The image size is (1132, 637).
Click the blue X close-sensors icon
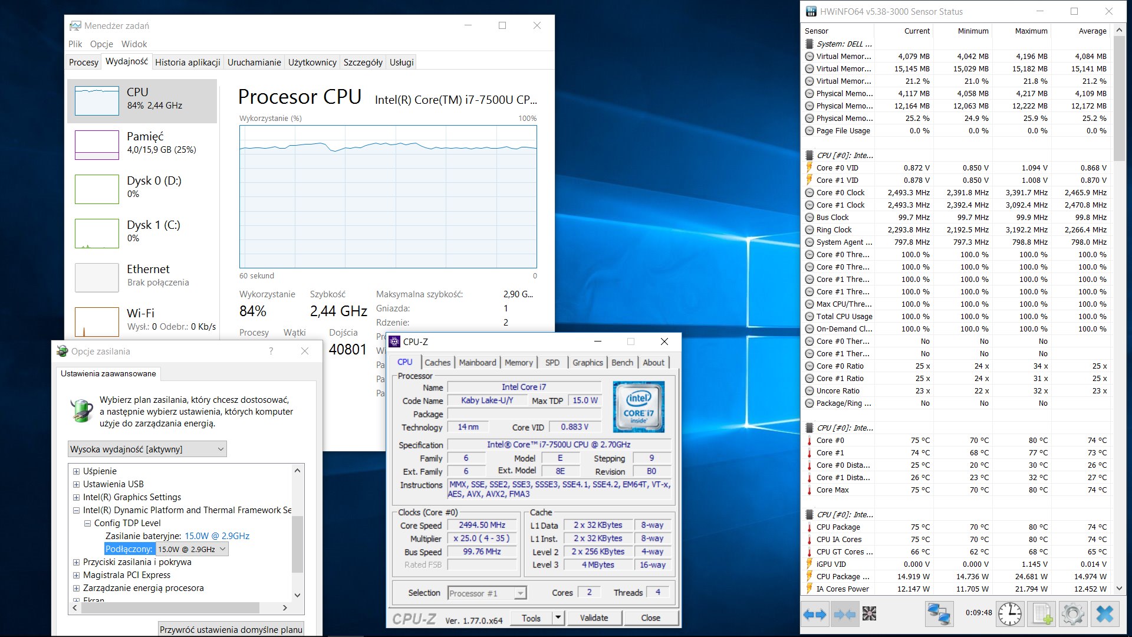pyautogui.click(x=1104, y=614)
